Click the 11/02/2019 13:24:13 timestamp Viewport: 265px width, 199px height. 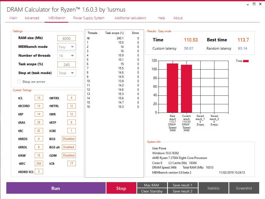232,173
